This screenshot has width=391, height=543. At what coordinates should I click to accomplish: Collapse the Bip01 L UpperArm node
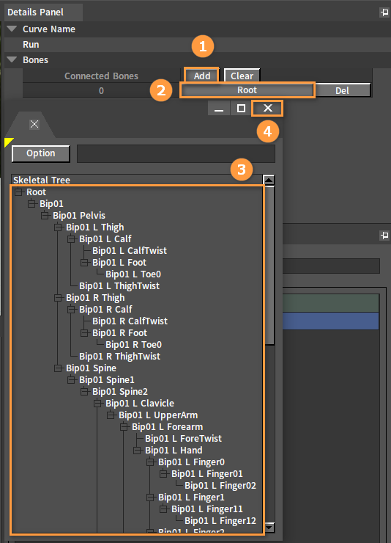pyautogui.click(x=111, y=415)
